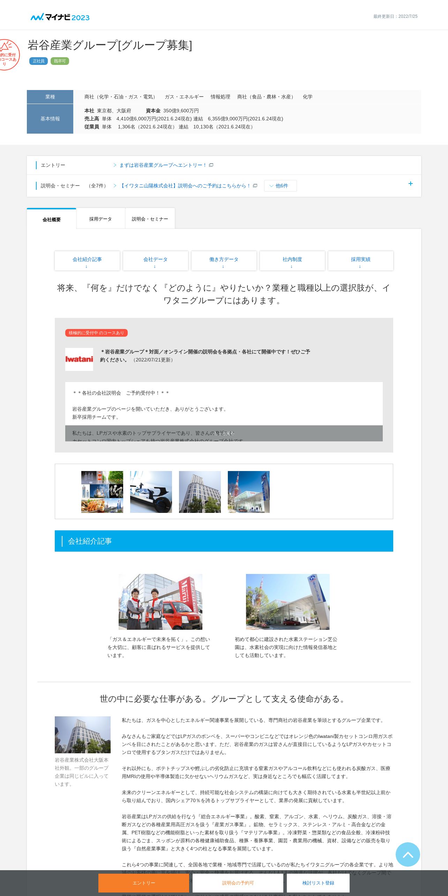Jump to 社内制度 section
Viewport: 448px width, 896px height.
point(292,261)
